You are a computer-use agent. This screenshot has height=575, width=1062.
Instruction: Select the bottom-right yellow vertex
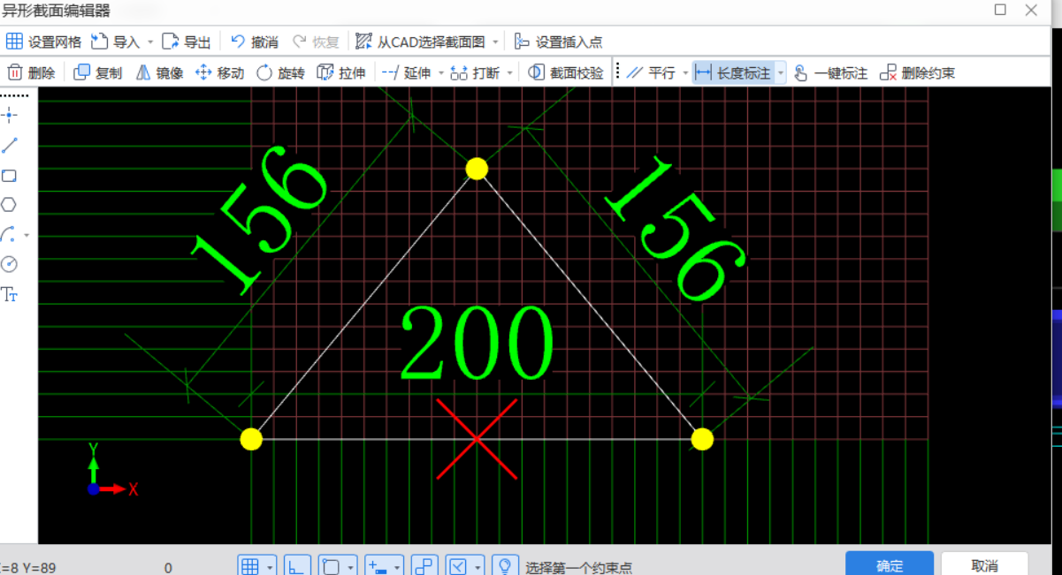[702, 439]
